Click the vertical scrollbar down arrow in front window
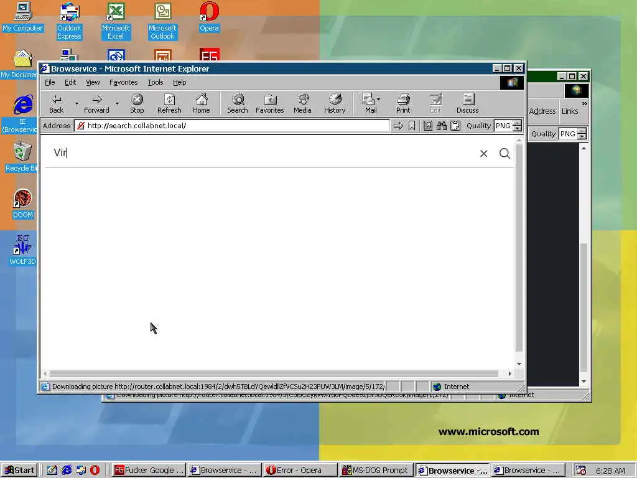The image size is (637, 478). [519, 363]
